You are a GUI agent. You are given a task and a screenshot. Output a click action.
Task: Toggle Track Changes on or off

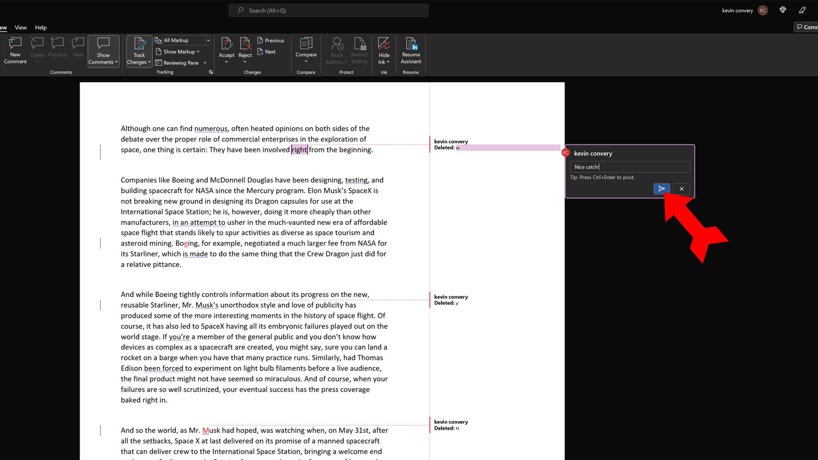tap(139, 44)
